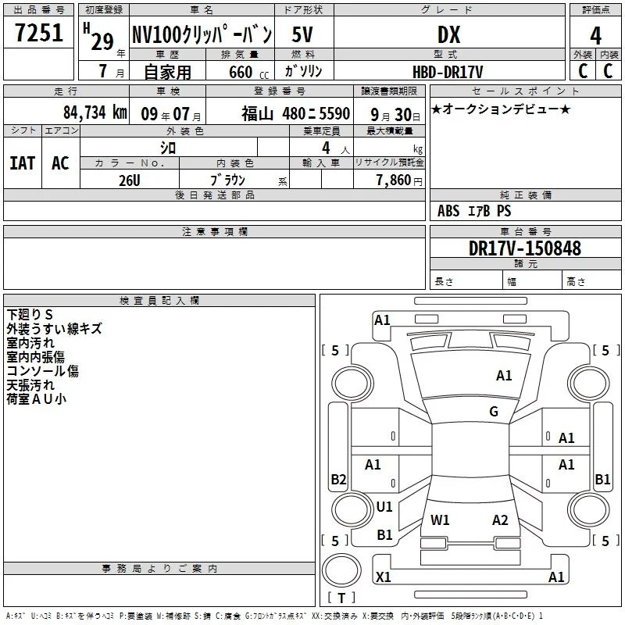Select the overall grade score 4
This screenshot has height=625, width=625.
point(595,36)
